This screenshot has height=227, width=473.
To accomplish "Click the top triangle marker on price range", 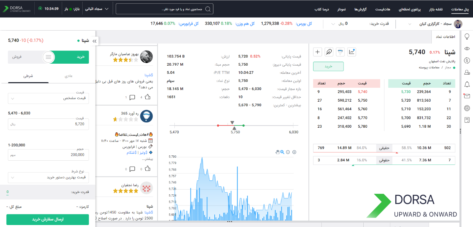I will tap(232, 122).
